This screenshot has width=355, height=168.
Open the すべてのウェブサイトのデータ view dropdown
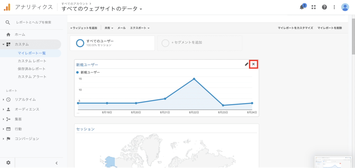[x=102, y=9]
